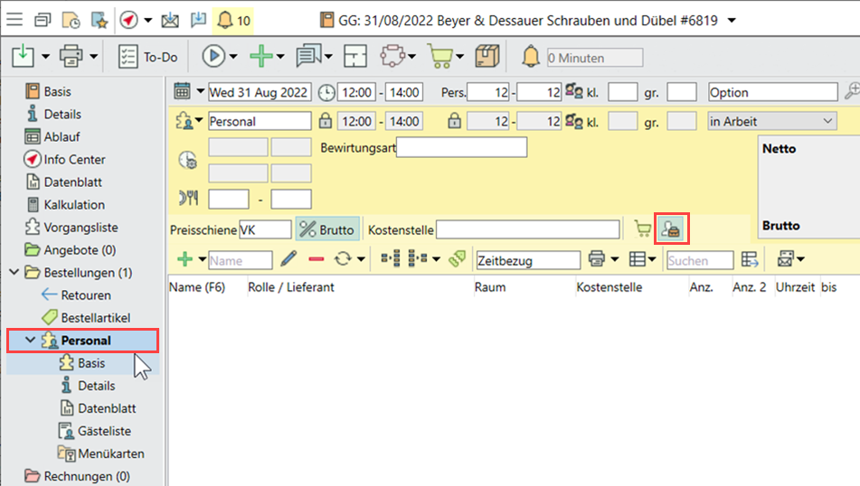Screen dimensions: 860x486
Task: Click the highlighted staff order icon
Action: pyautogui.click(x=671, y=229)
